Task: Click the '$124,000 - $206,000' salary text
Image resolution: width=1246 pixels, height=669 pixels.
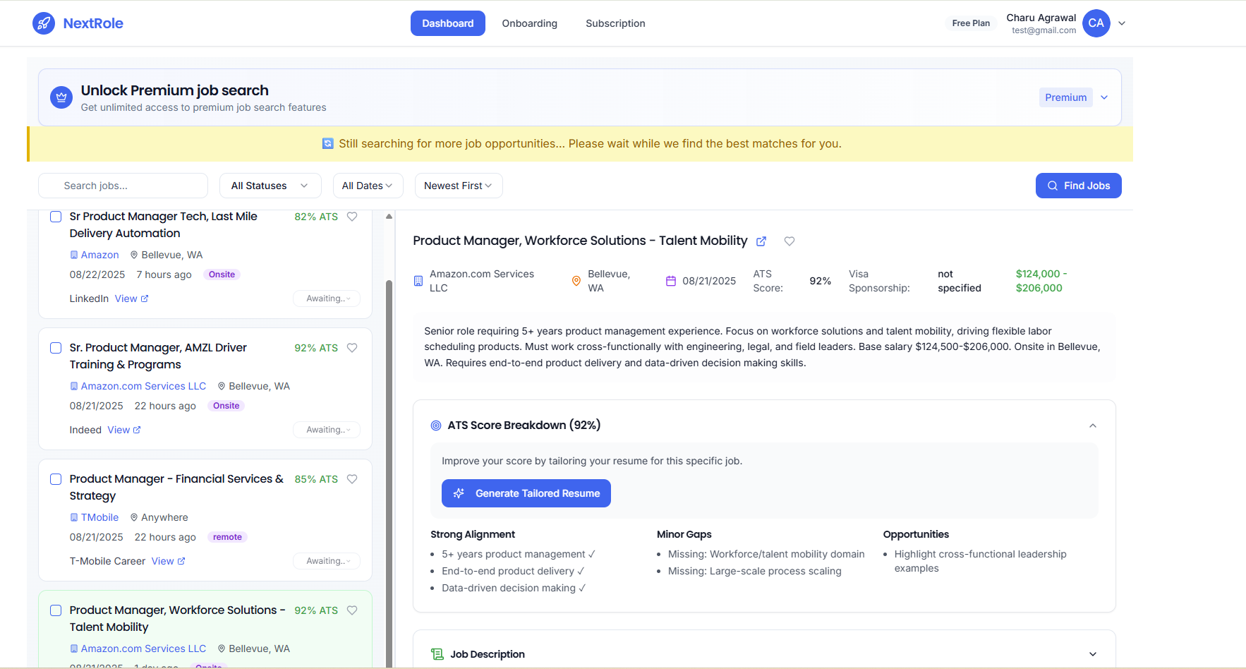Action: click(x=1041, y=281)
